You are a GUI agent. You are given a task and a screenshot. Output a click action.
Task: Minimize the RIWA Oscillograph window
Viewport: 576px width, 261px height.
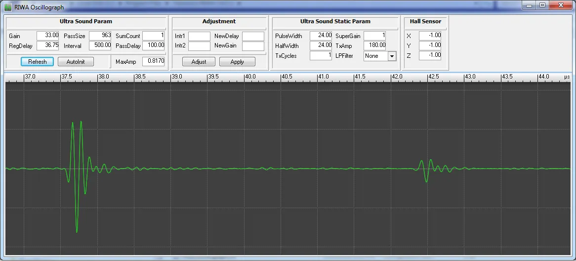pyautogui.click(x=530, y=5)
